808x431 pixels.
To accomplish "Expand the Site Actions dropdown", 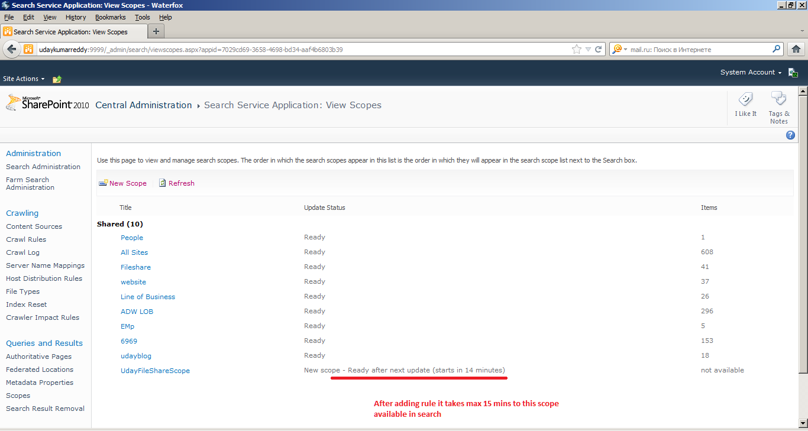I will [24, 79].
